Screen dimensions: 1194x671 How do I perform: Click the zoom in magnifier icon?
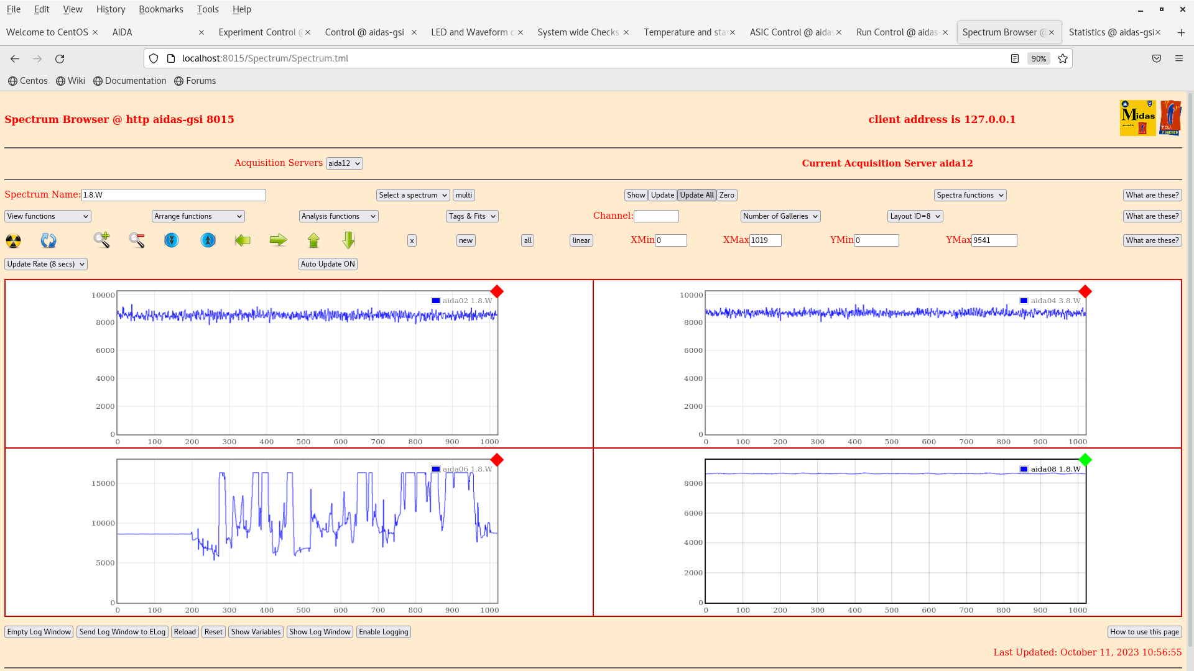102,240
